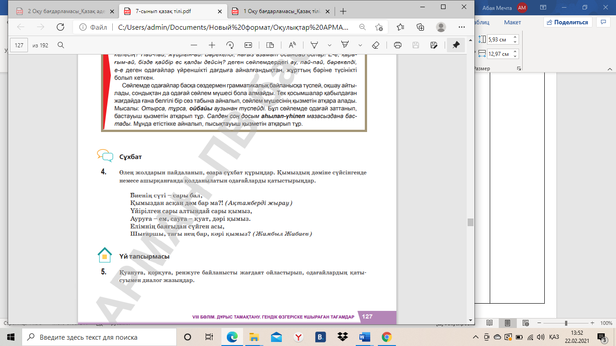Switch Word to Read Mode view

tap(489, 323)
